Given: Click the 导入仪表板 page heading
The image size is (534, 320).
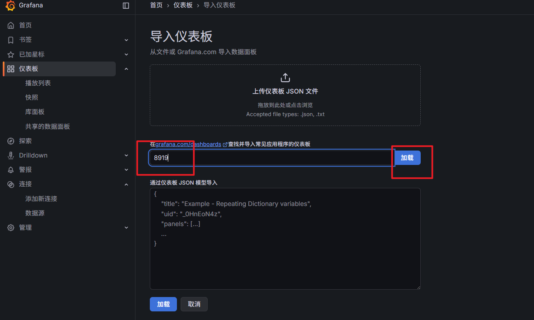Looking at the screenshot, I should 181,36.
